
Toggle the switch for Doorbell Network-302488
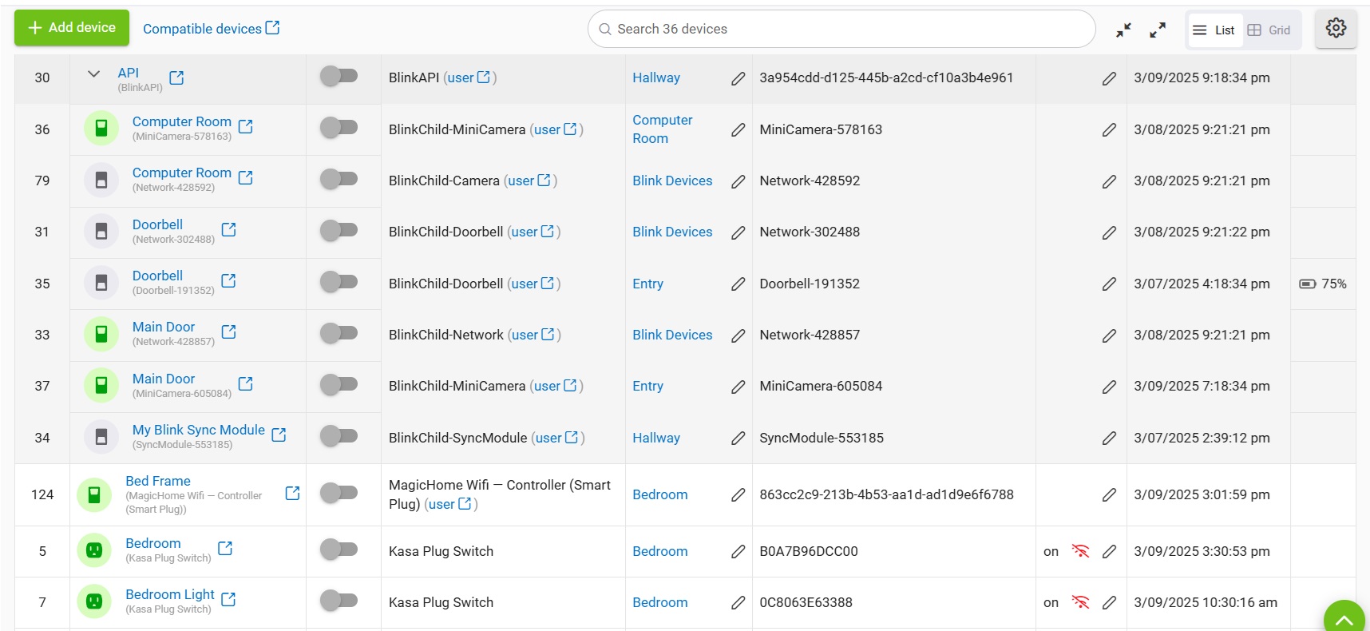(339, 230)
